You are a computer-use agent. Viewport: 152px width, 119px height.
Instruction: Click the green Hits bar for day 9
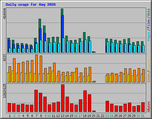click(44, 29)
